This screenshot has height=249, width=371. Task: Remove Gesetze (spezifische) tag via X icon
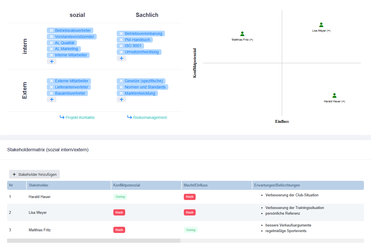[121, 81]
